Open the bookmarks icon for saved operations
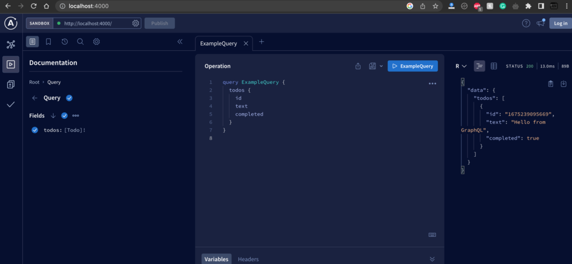This screenshot has width=572, height=264. (x=49, y=42)
